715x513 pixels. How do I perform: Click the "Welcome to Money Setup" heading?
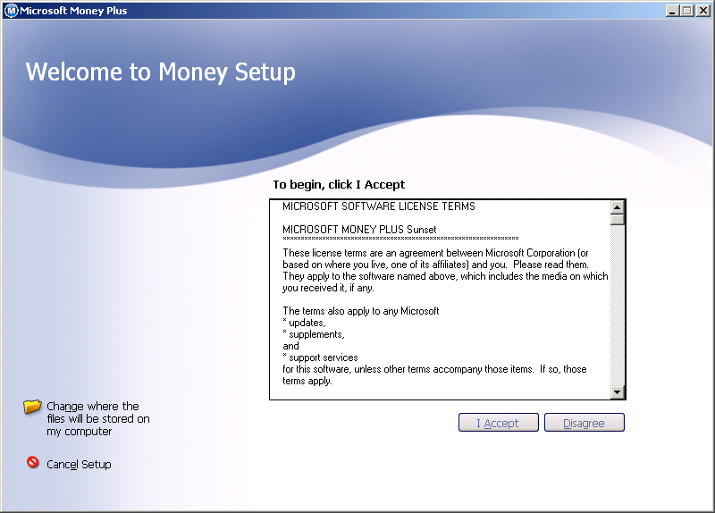tap(161, 72)
